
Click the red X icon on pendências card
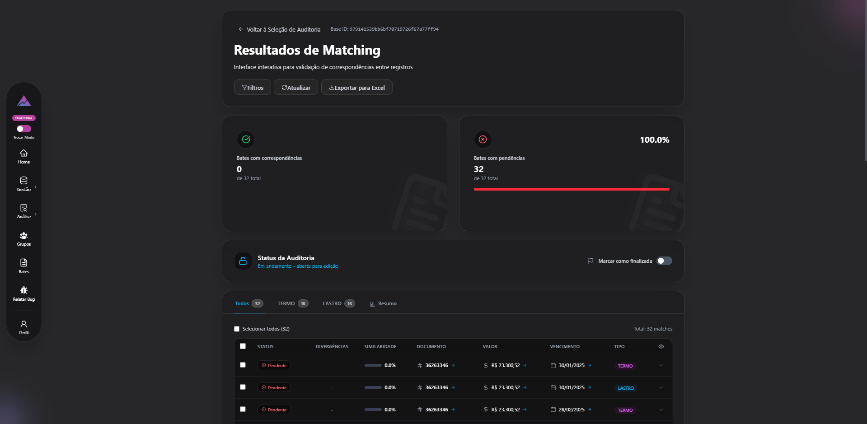coord(483,140)
